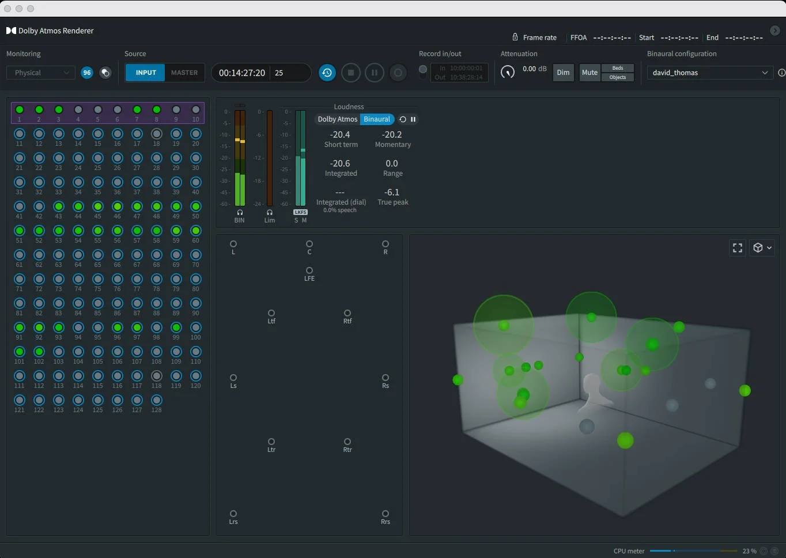Toggle the 96 kHz sample rate badge
The height and width of the screenshot is (558, 786).
[87, 73]
